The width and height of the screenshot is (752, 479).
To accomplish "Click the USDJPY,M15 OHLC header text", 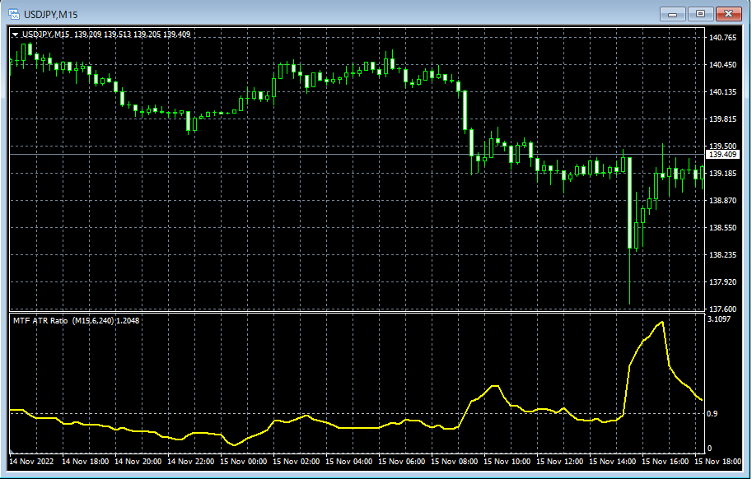I will 106,35.
